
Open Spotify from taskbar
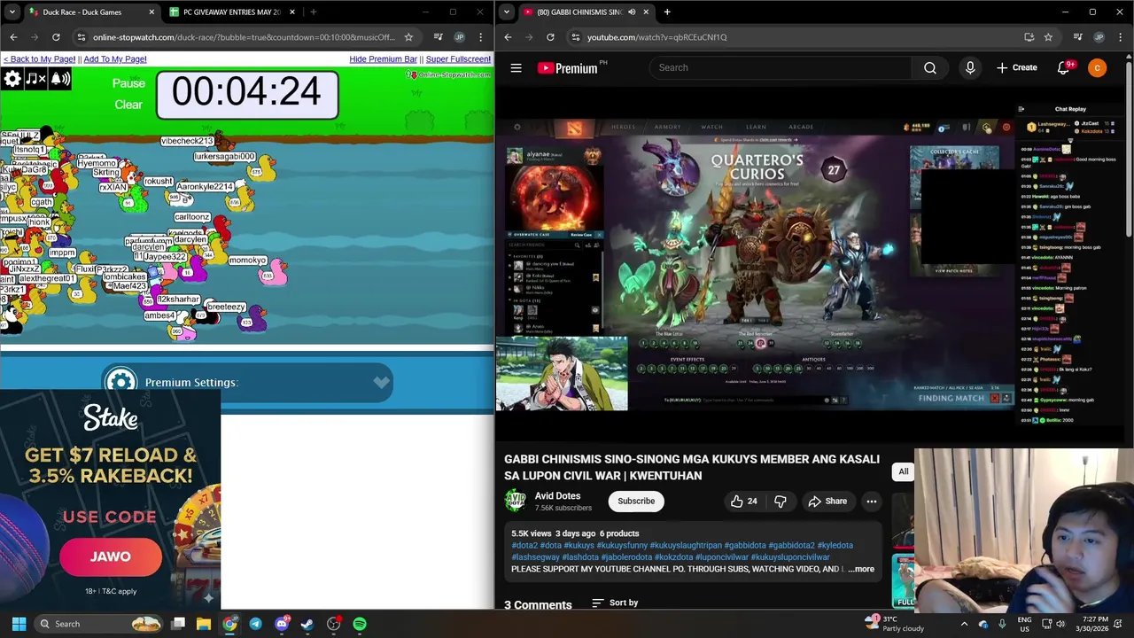coord(360,624)
